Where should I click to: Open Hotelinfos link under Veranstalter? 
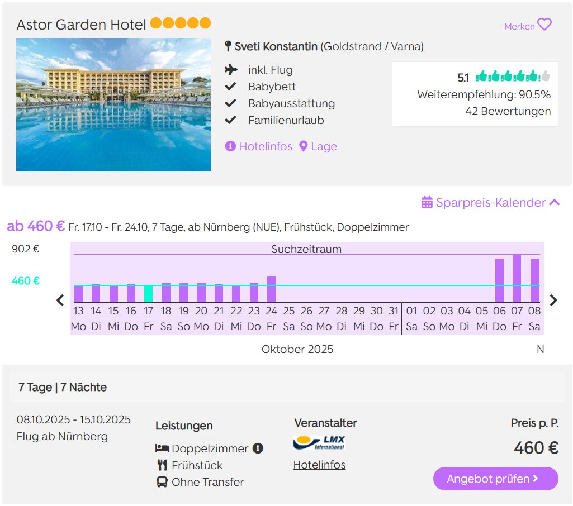[x=319, y=465]
